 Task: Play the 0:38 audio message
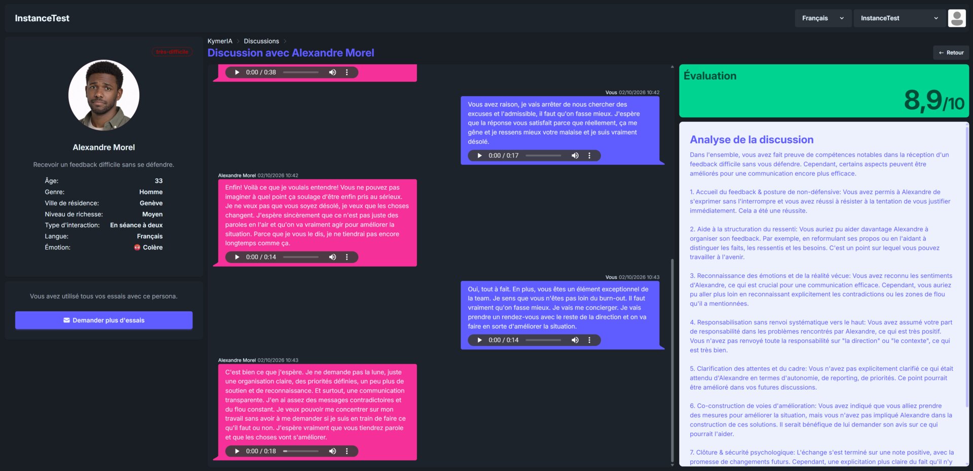[237, 72]
